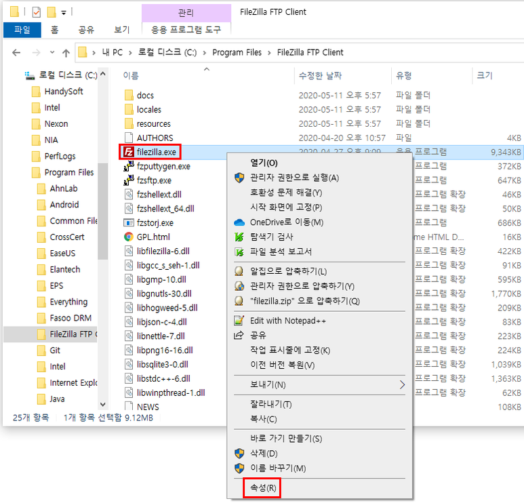This screenshot has height=503, width=524.
Task: Click the OneDrive cloud icon in context menu
Action: point(239,222)
